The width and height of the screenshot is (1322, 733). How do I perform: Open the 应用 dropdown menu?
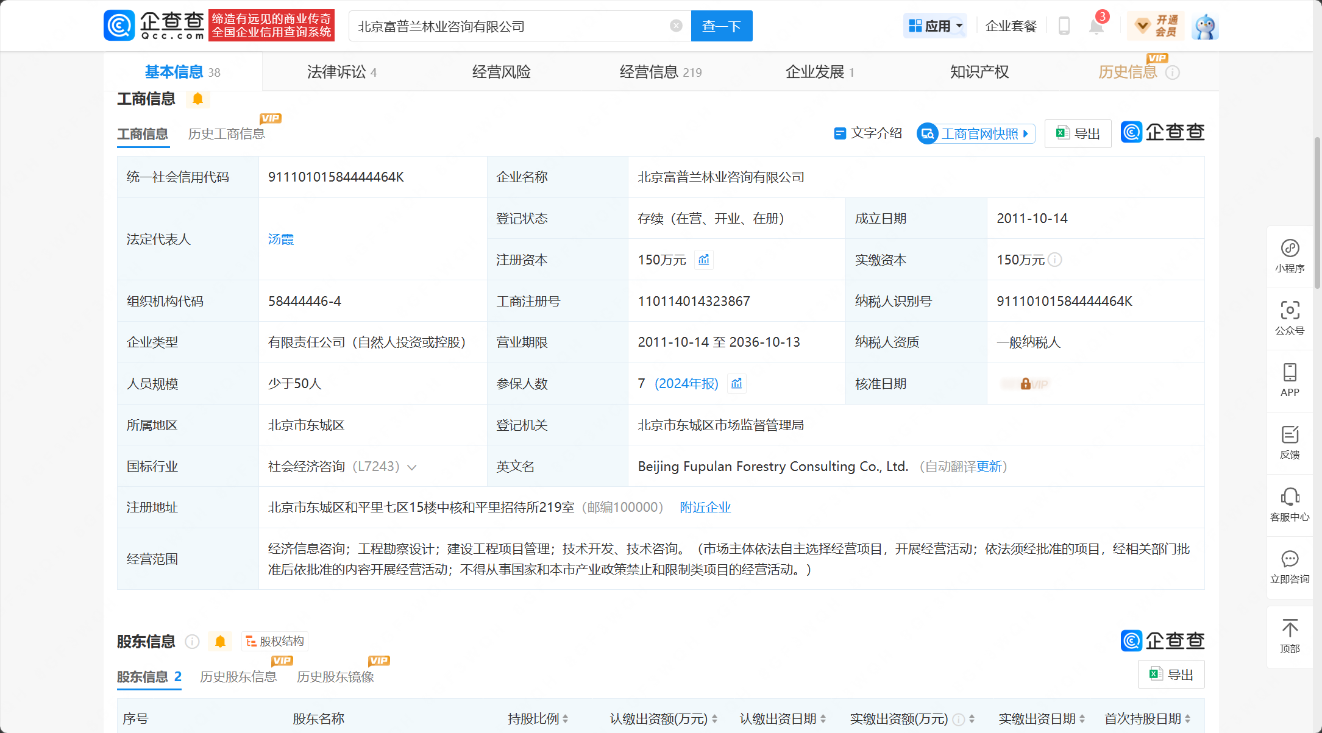936,26
